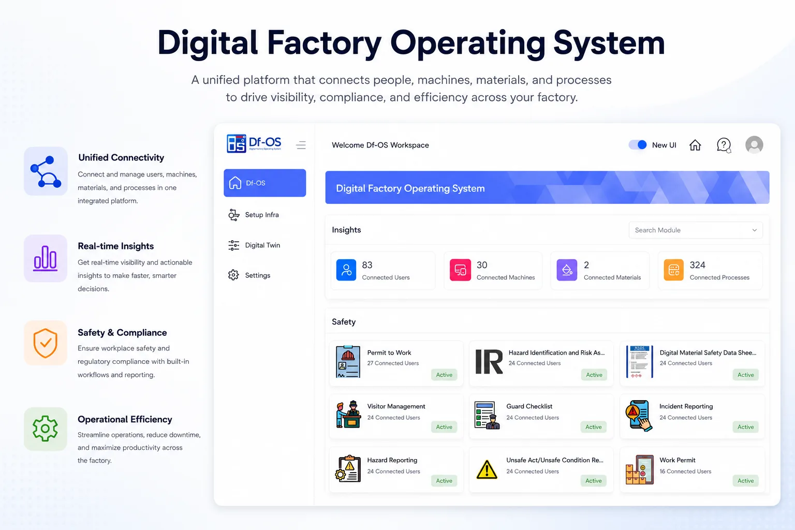Click Active badge on Incident Reporting
This screenshot has width=795, height=530.
(746, 427)
